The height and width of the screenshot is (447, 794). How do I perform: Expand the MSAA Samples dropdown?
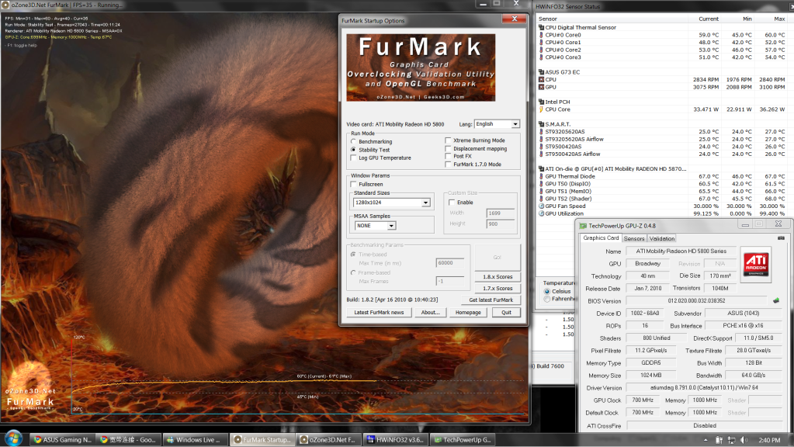point(391,226)
